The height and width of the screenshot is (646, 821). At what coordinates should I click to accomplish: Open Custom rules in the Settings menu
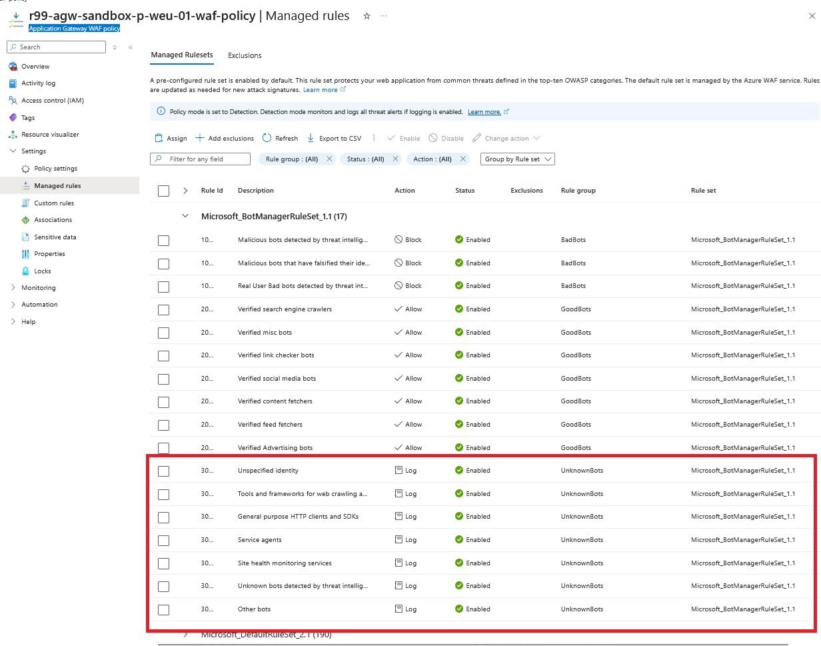pos(54,203)
